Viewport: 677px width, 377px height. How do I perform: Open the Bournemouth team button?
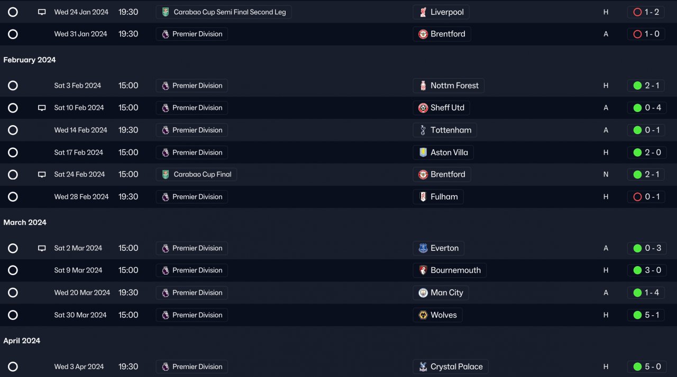coord(450,270)
